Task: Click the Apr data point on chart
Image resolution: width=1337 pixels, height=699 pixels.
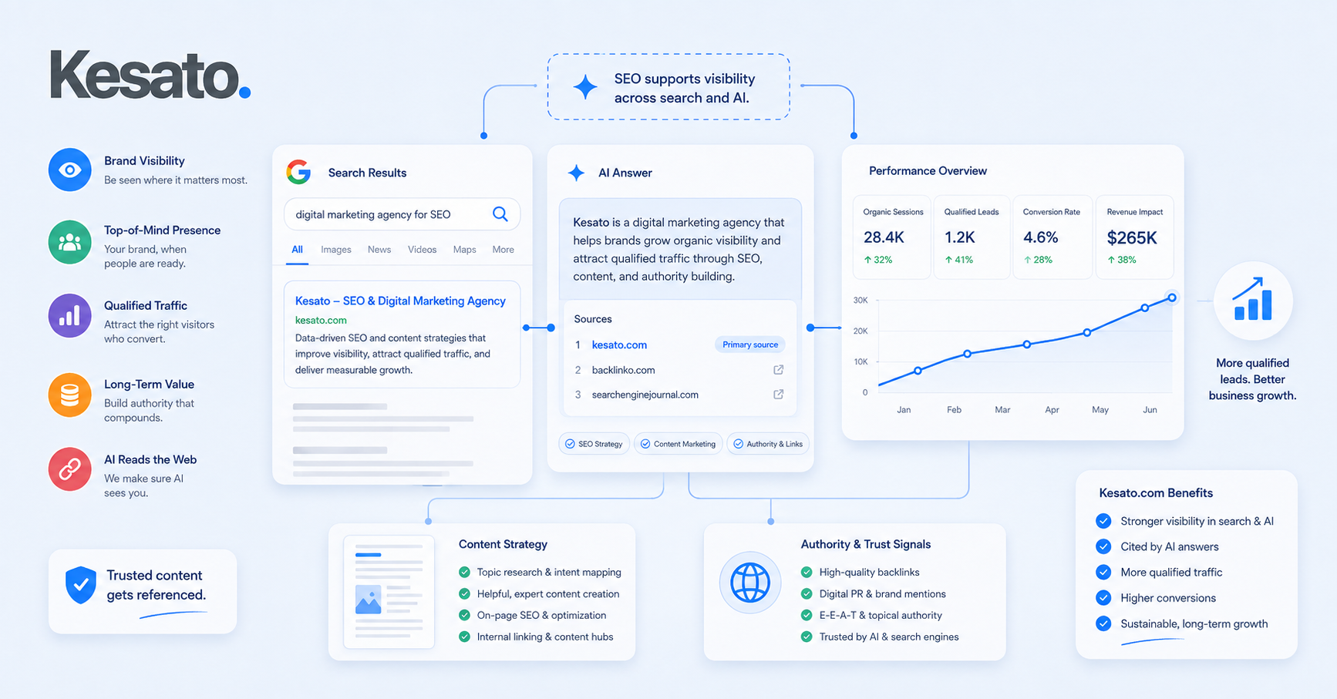Action: [1087, 333]
